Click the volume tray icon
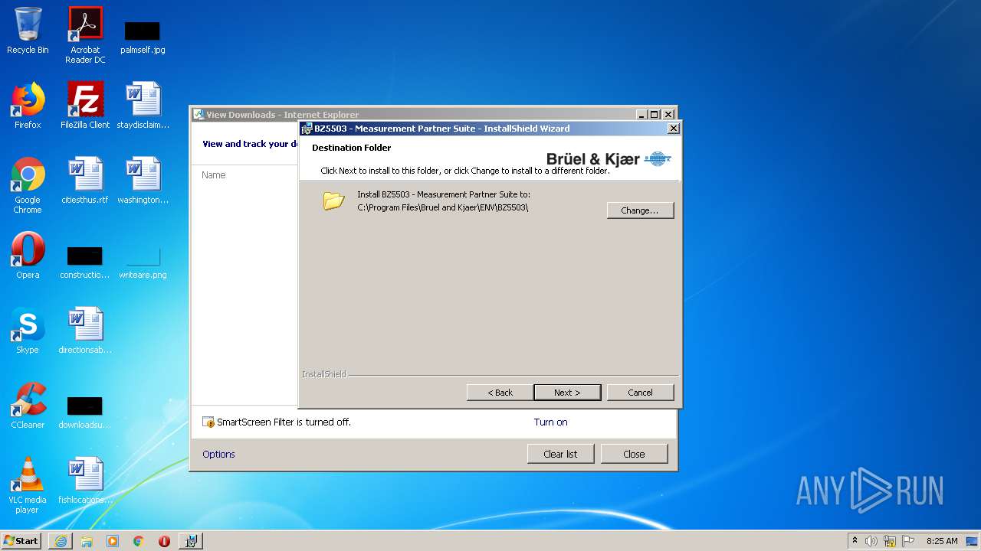 (871, 541)
